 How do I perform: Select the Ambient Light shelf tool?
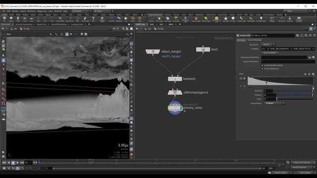click(261, 19)
